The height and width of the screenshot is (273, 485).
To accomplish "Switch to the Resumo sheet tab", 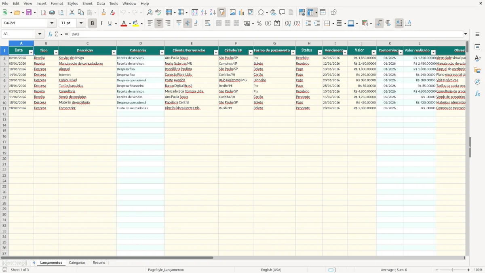I will (x=99, y=262).
